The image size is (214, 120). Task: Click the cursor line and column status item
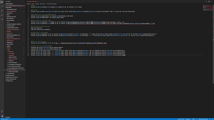pos(181,119)
